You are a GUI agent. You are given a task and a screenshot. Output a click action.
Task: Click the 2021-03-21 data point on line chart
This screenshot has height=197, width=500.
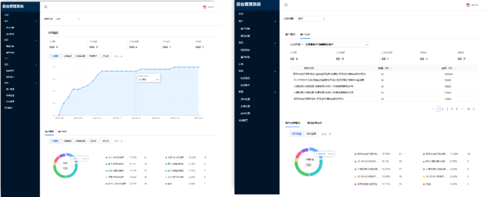click(136, 70)
